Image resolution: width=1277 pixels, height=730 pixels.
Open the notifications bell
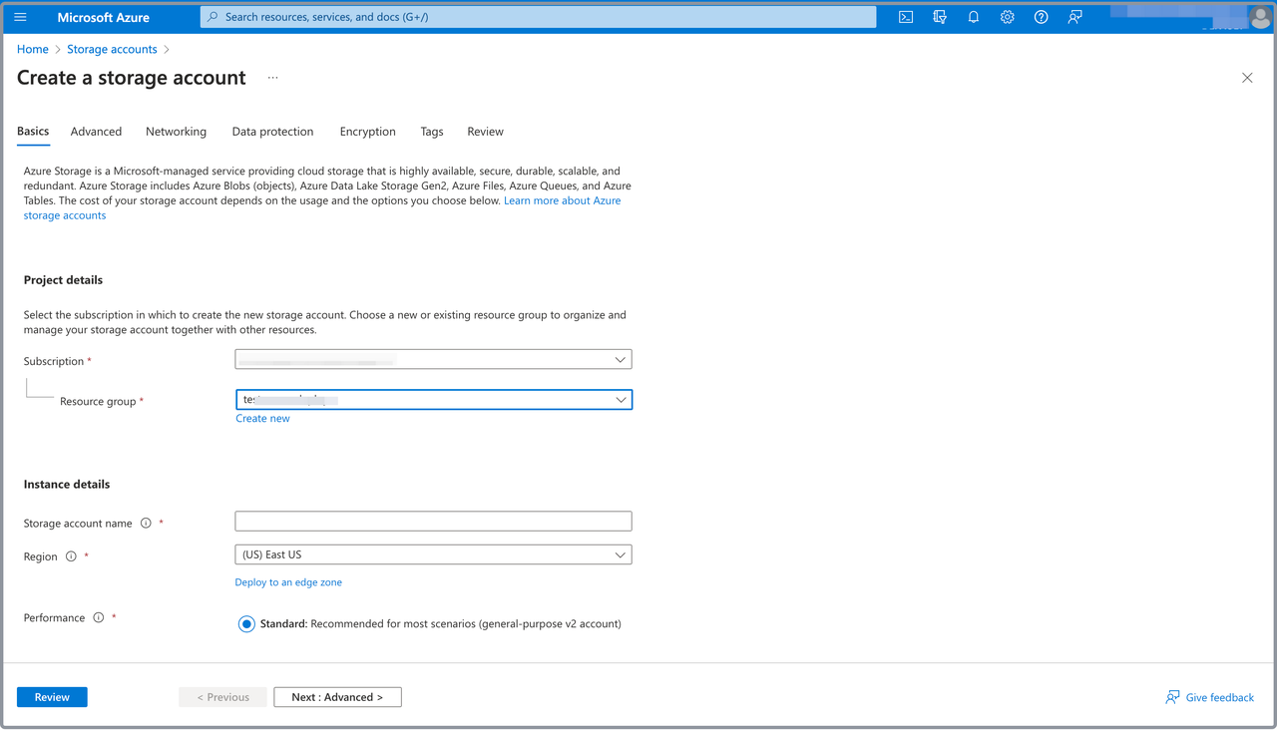(x=974, y=17)
